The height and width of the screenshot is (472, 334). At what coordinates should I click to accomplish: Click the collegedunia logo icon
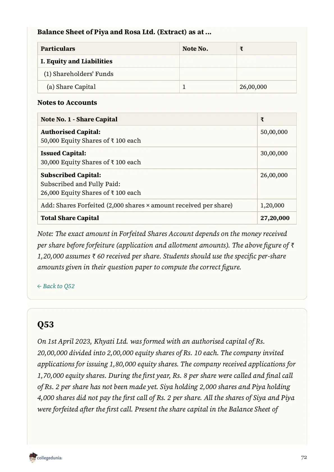pyautogui.click(x=33, y=457)
